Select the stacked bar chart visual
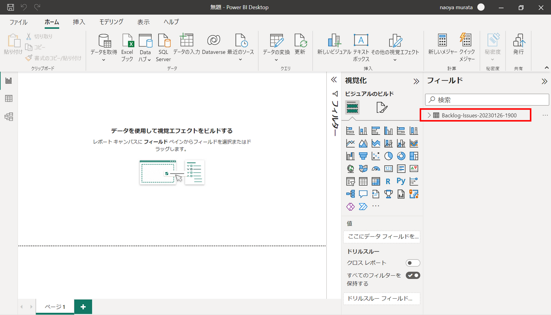Screen dimensions: 551x315 click(351, 131)
